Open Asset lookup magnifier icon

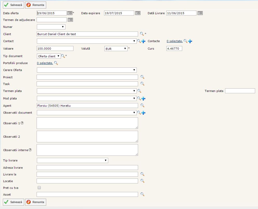(x=142, y=194)
